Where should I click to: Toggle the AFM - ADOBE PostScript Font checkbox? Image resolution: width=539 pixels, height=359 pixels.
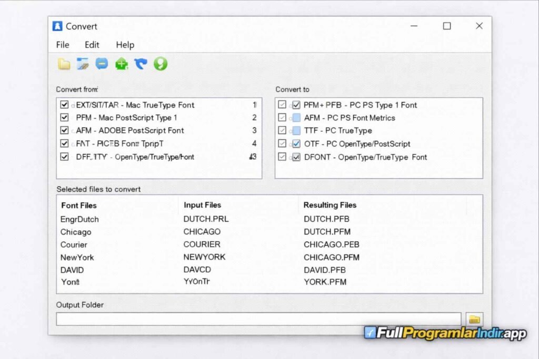click(64, 130)
